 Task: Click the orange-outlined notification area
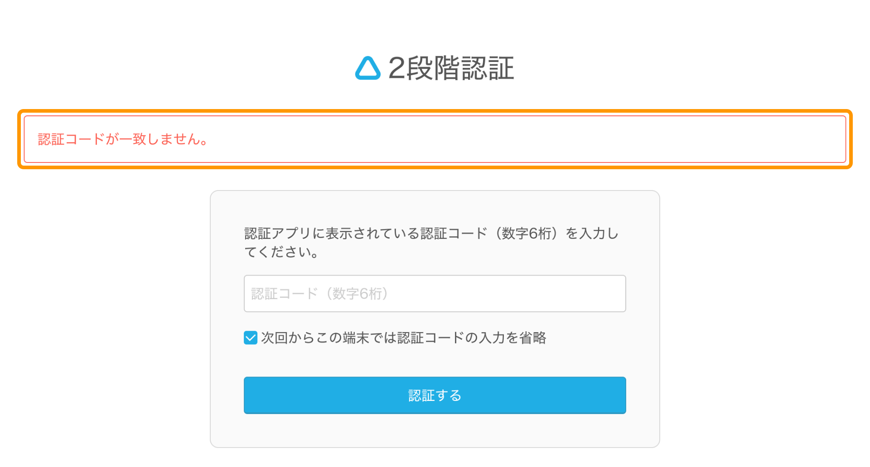(435, 140)
